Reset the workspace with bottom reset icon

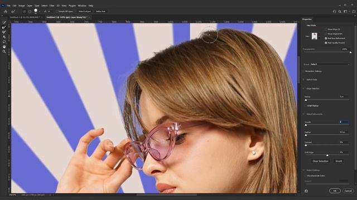[306, 191]
